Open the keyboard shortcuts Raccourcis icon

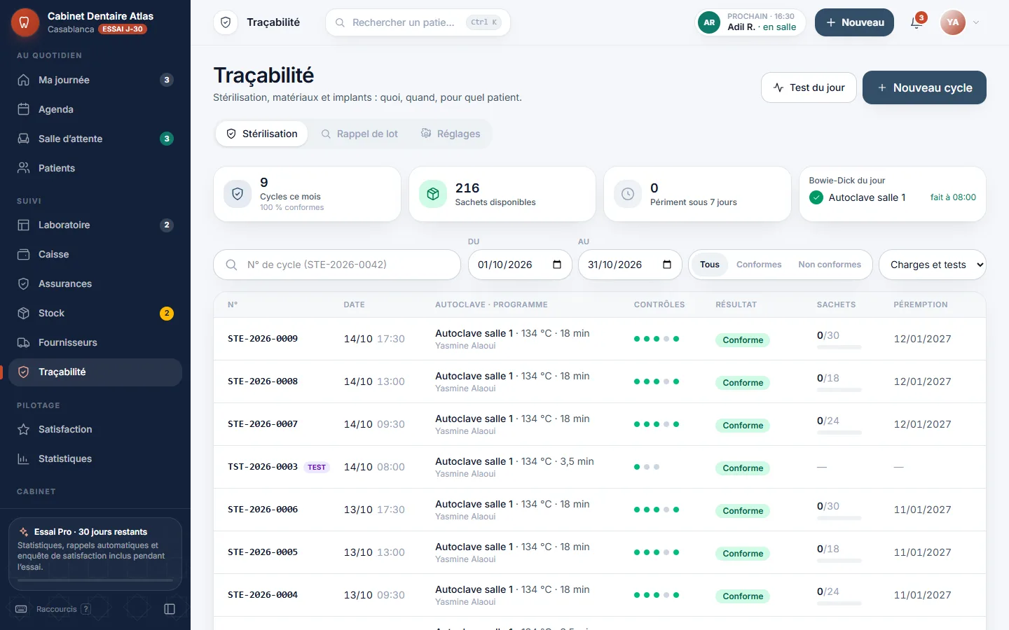pyautogui.click(x=21, y=609)
